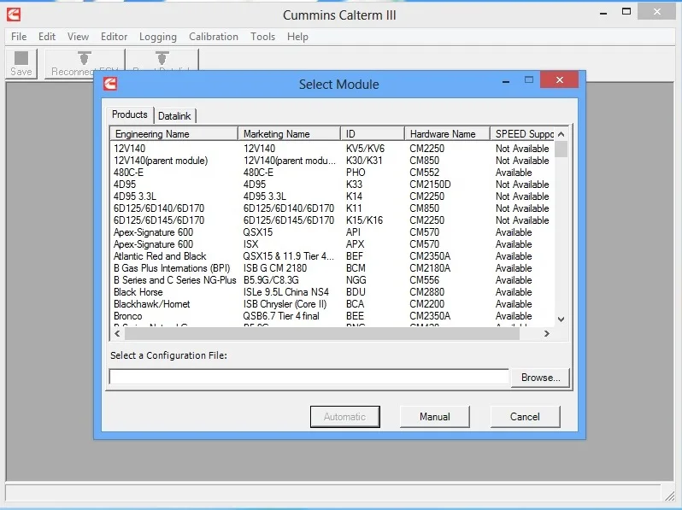Click the Manual button
The height and width of the screenshot is (510, 682).
(434, 417)
